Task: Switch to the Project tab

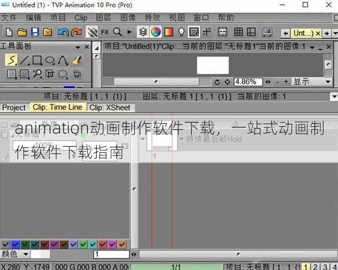Action: point(14,108)
